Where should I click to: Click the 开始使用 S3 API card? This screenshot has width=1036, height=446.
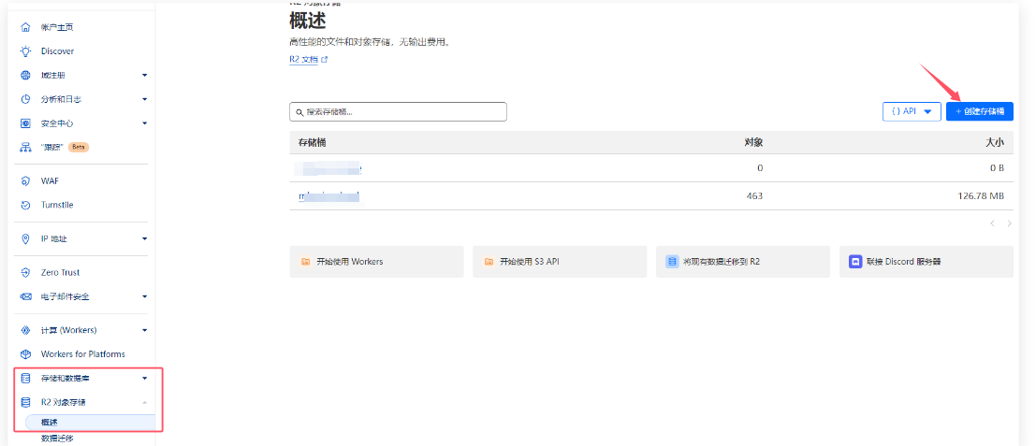pyautogui.click(x=560, y=261)
